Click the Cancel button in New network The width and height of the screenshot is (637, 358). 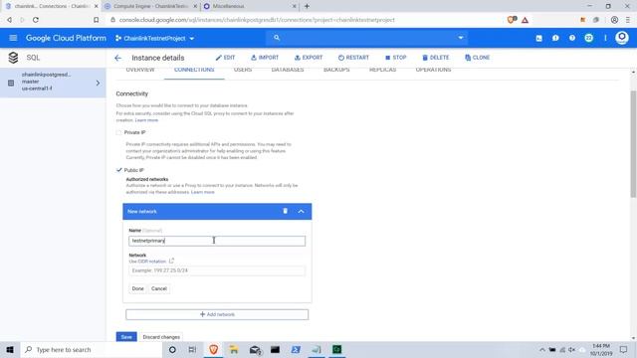(x=159, y=288)
